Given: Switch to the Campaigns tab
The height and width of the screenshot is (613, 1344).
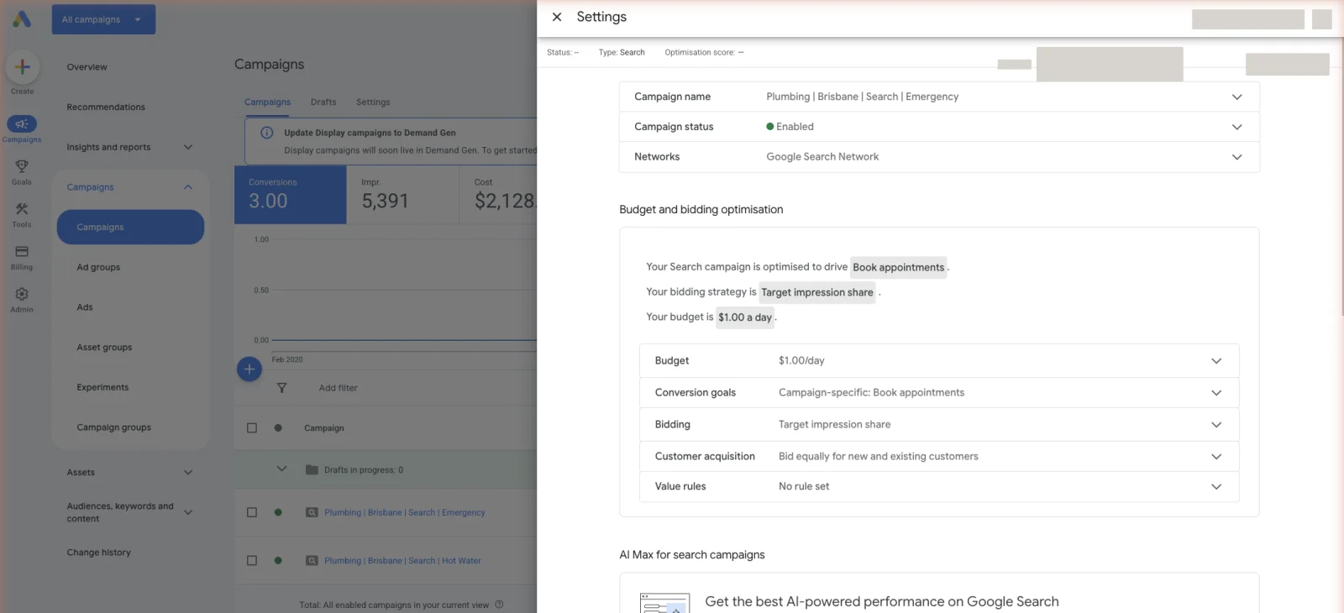Looking at the screenshot, I should point(267,102).
